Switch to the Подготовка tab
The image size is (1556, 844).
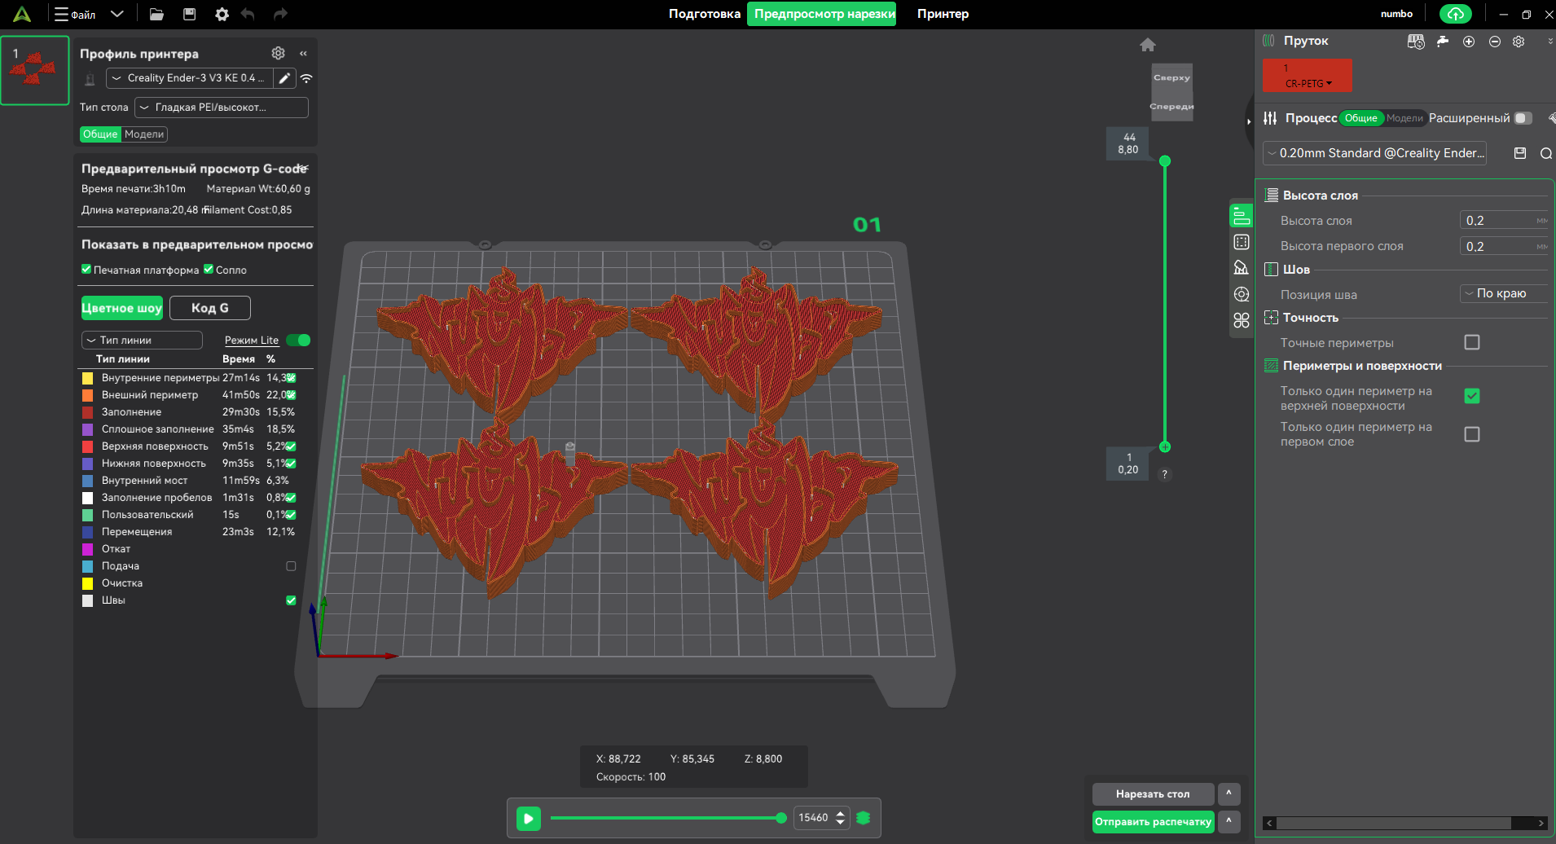pyautogui.click(x=704, y=14)
